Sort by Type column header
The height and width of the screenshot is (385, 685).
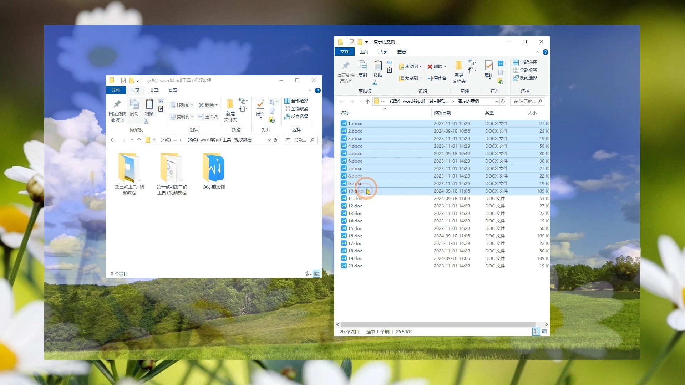(504, 113)
